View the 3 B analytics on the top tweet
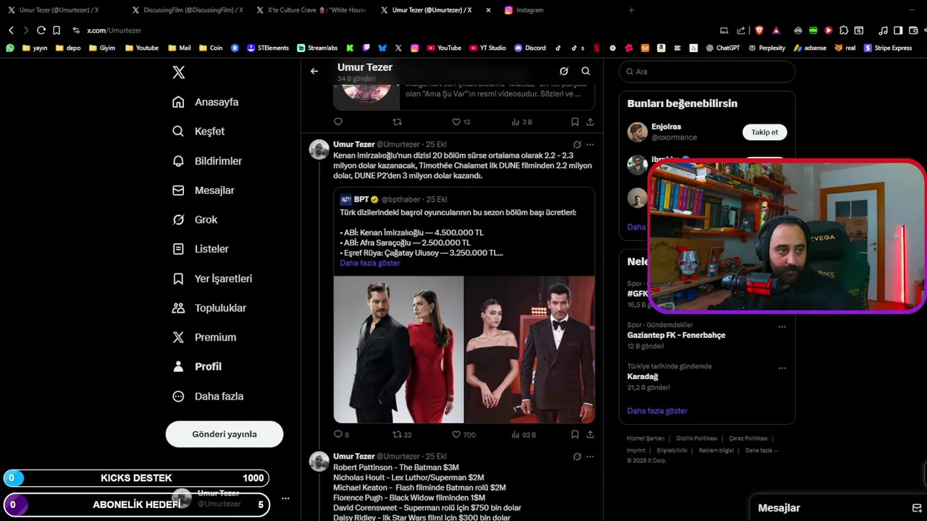927x521 pixels. (x=521, y=122)
